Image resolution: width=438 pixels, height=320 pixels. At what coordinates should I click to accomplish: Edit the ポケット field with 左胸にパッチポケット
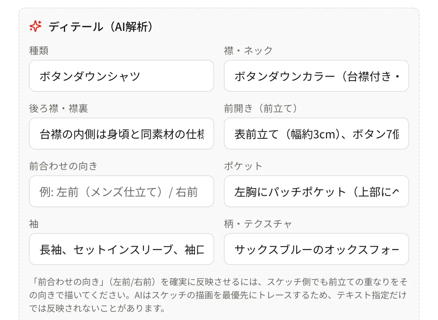(x=317, y=191)
